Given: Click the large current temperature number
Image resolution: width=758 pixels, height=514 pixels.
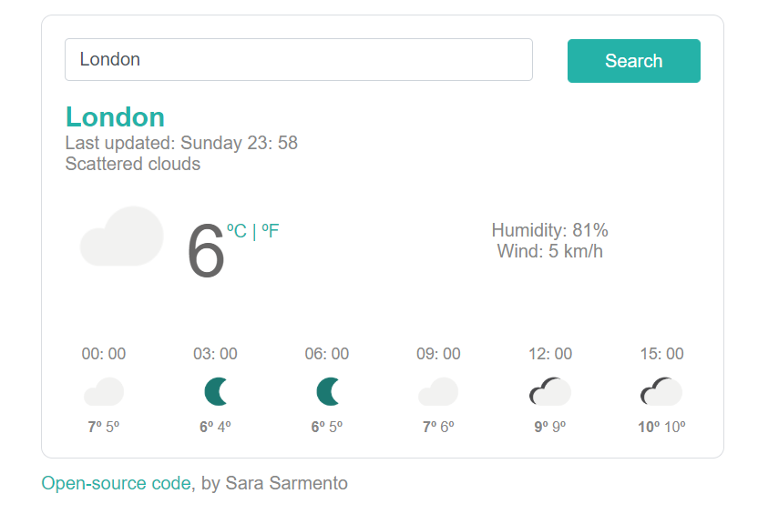Looking at the screenshot, I should click(205, 252).
